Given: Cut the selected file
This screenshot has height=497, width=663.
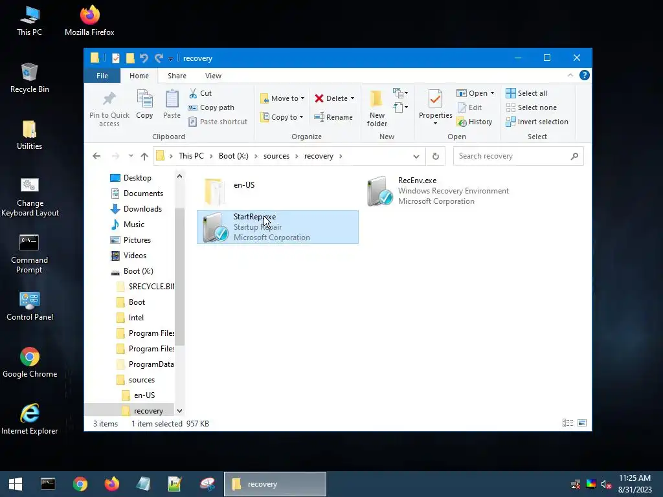Looking at the screenshot, I should point(201,93).
